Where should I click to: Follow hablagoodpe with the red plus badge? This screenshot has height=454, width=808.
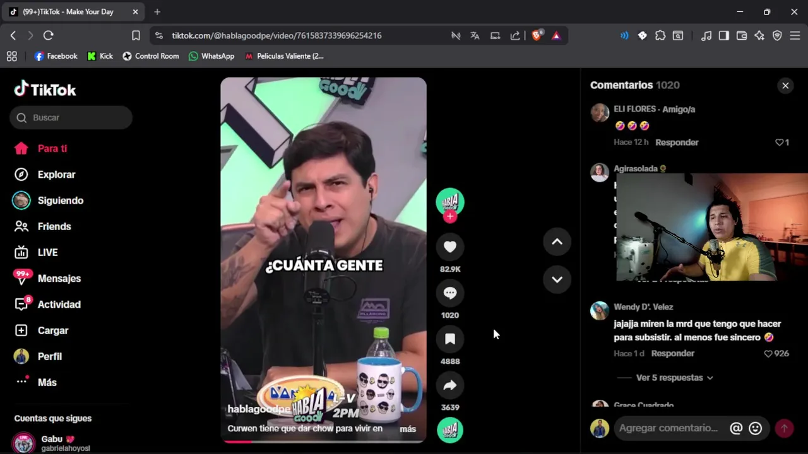pos(450,216)
